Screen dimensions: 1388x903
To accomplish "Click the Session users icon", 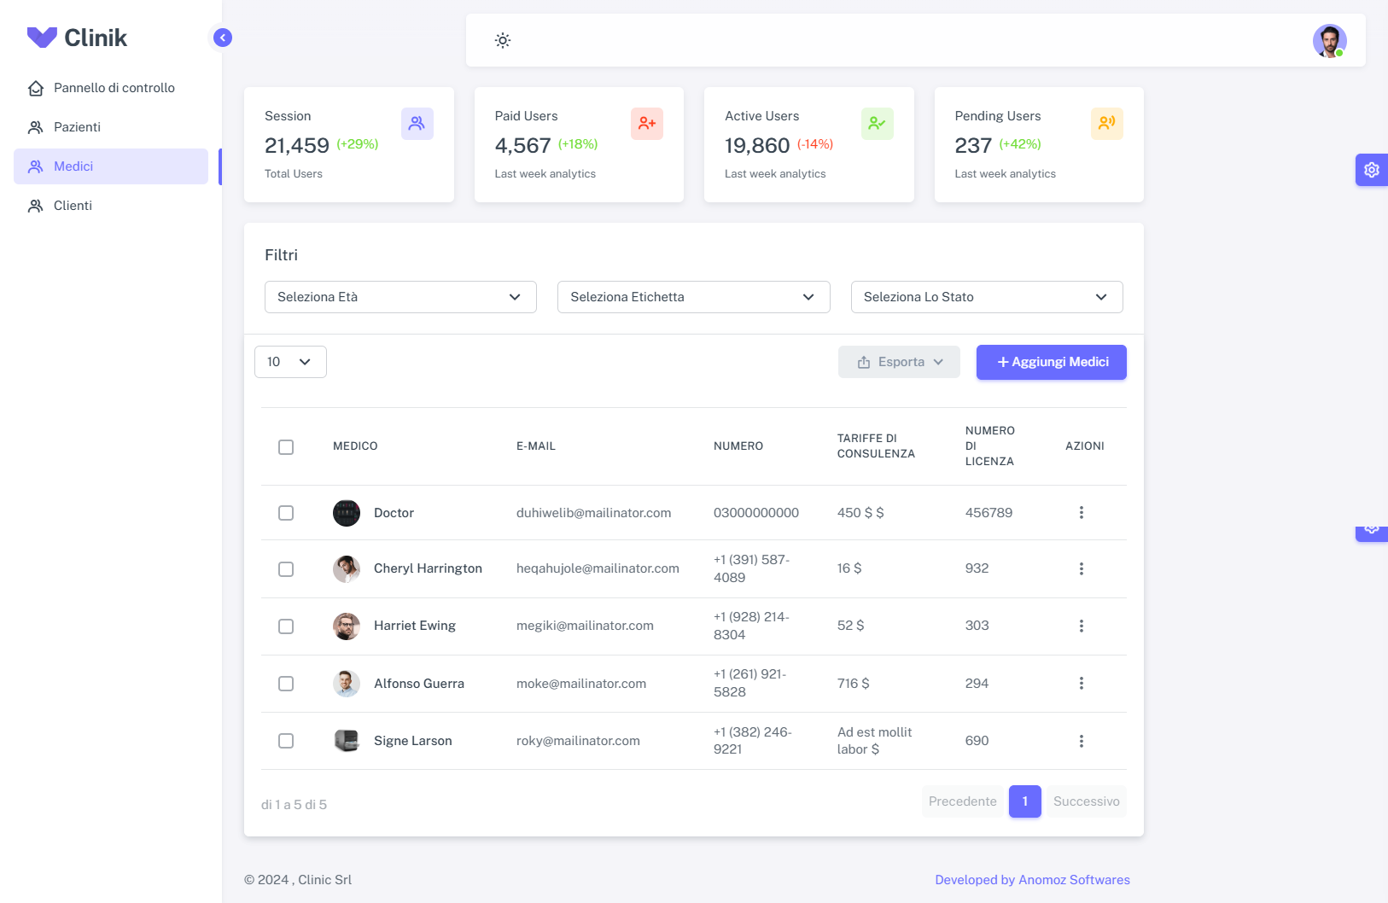I will click(417, 124).
